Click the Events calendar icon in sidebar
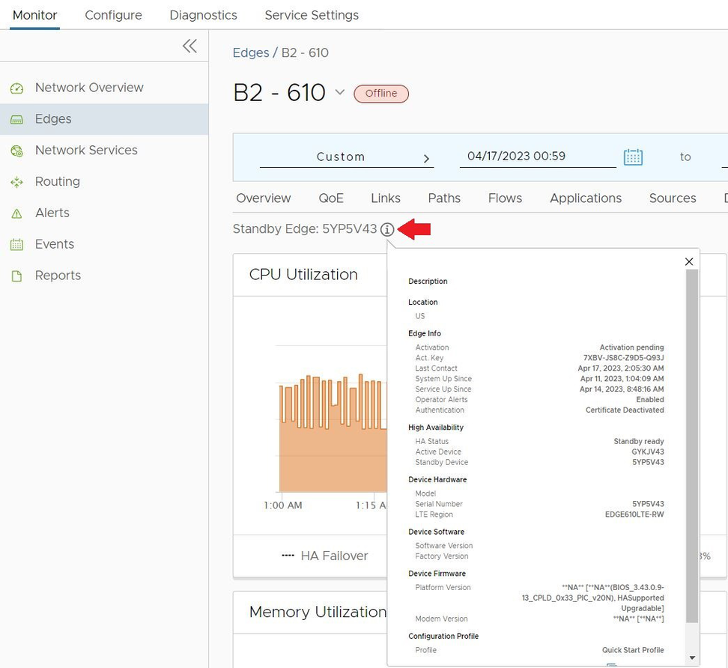The image size is (728, 668). point(16,245)
